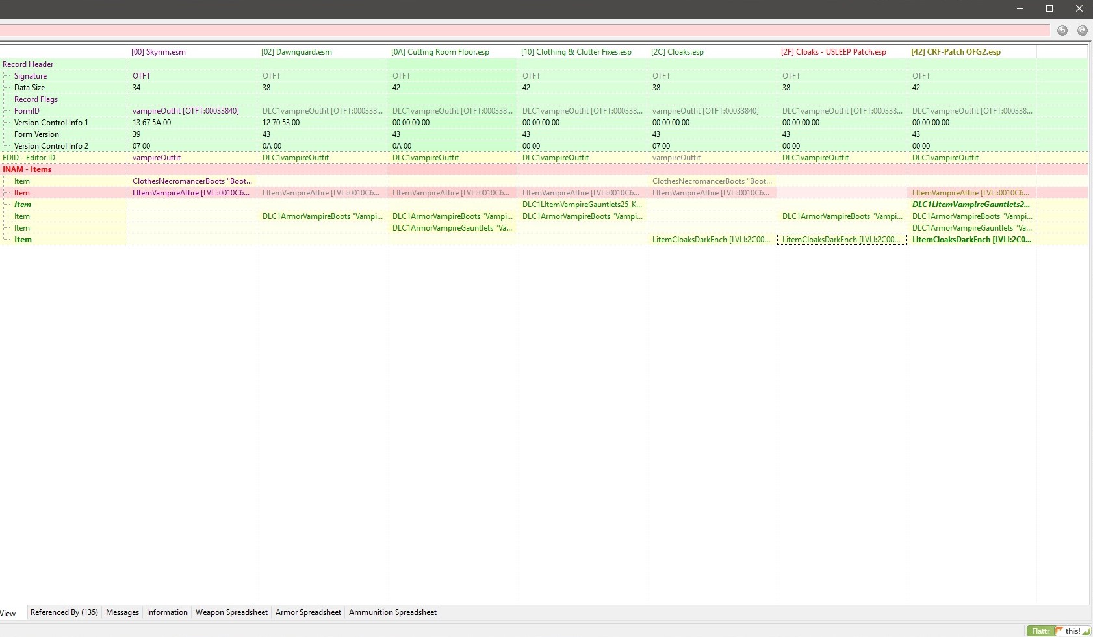The height and width of the screenshot is (637, 1093).
Task: Click the 07 00 value under Cloaks.esp
Action: [662, 146]
